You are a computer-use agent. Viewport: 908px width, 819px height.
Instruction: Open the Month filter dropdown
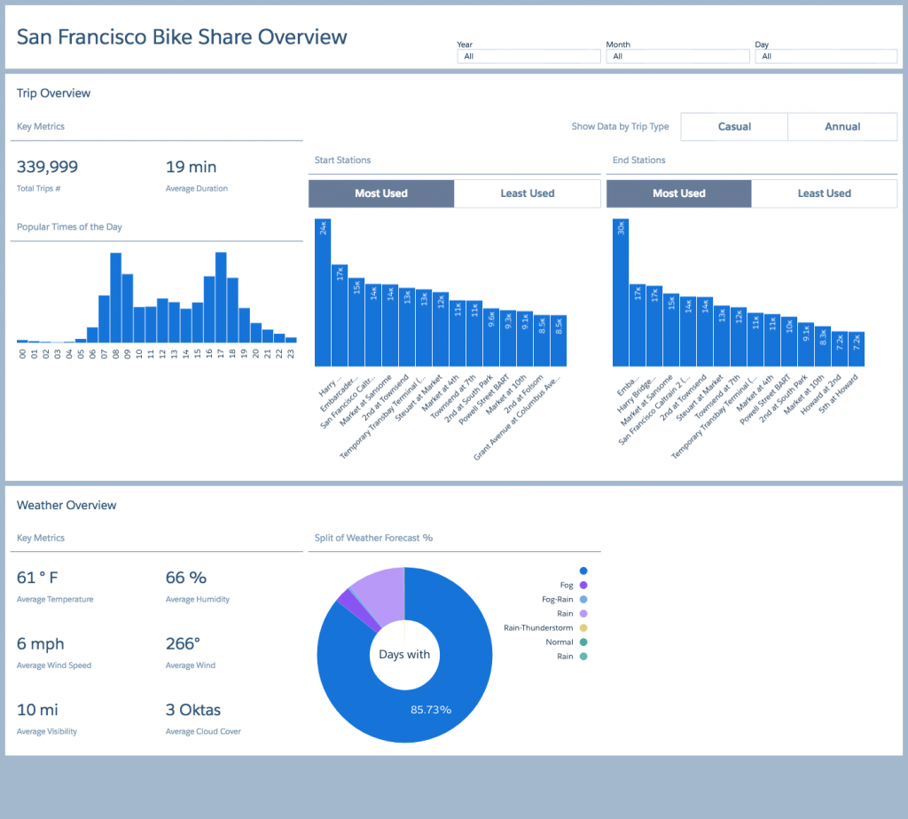pos(677,56)
